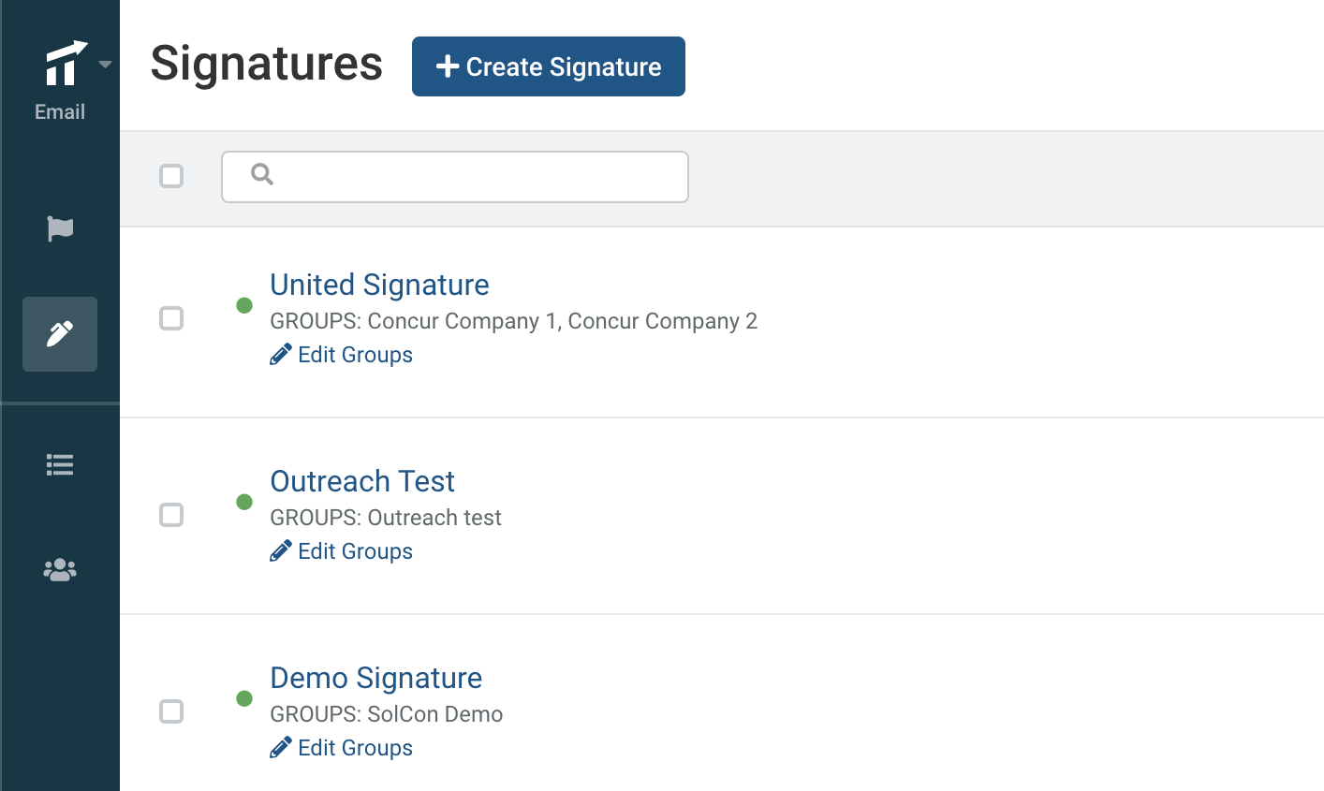The height and width of the screenshot is (791, 1324).
Task: Check the United Signature checkbox
Action: 171,318
